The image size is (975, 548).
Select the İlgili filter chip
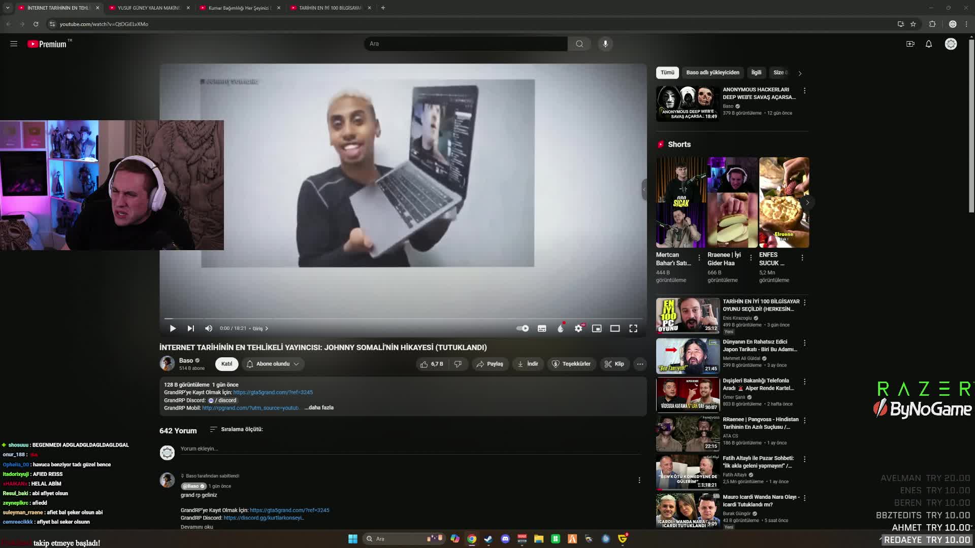[x=756, y=73]
